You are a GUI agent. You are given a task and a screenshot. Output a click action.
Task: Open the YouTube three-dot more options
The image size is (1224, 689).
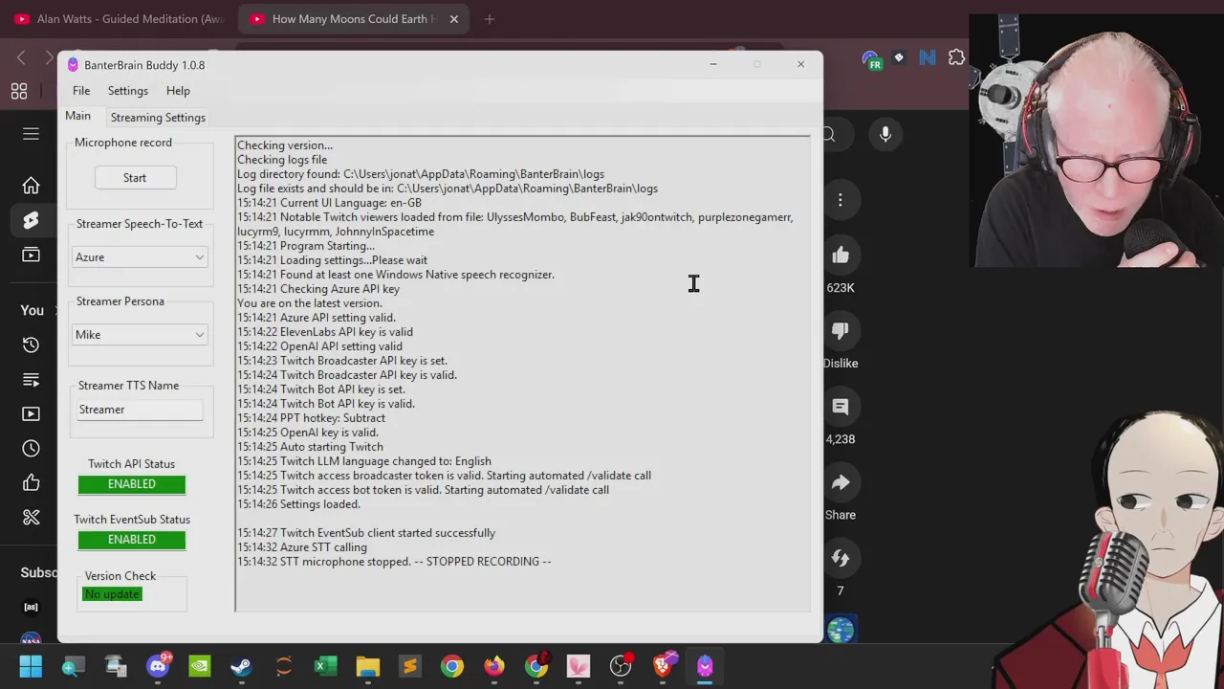(841, 200)
